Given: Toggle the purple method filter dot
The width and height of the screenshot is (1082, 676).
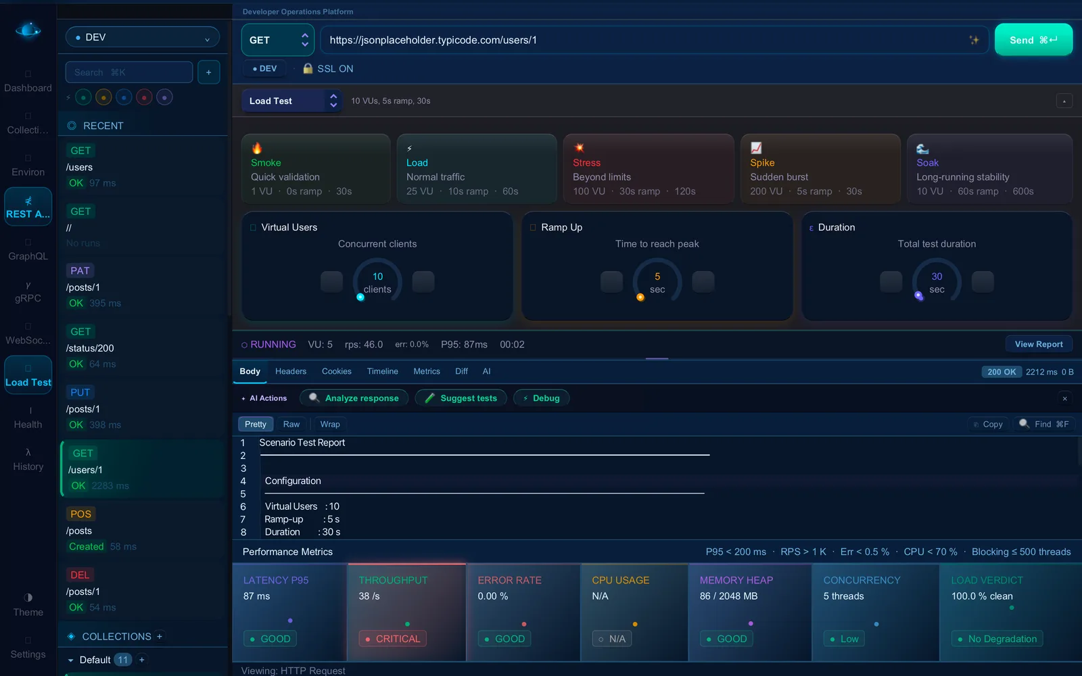Looking at the screenshot, I should point(164,97).
